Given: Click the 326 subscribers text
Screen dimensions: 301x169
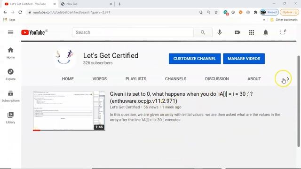Looking at the screenshot, I should click(98, 63).
